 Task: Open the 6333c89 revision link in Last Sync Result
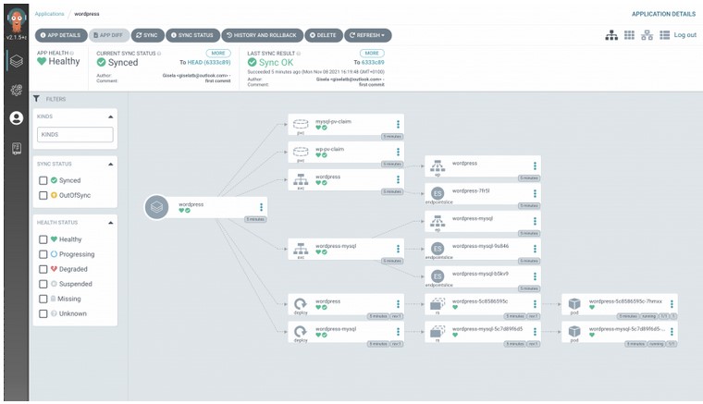click(x=373, y=62)
